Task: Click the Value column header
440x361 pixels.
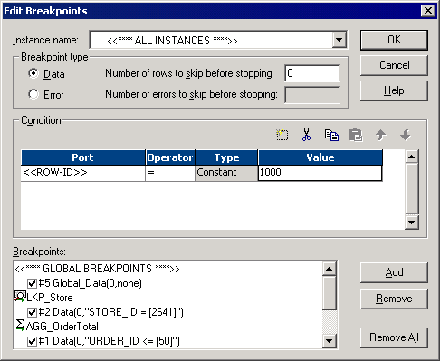Action: point(320,157)
